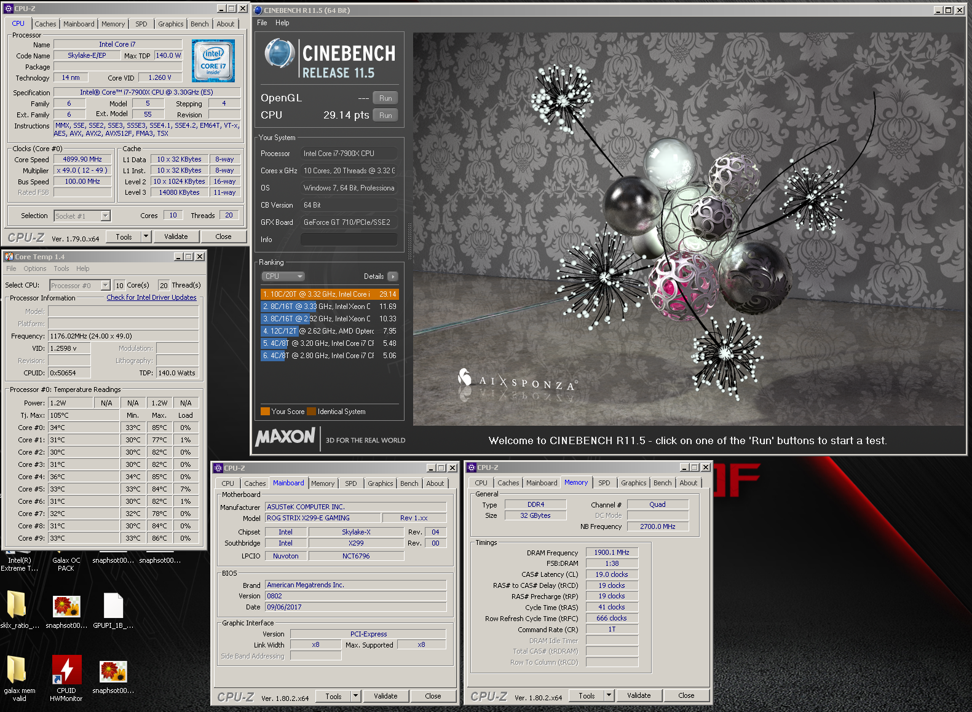Click the Cinebench rendered scene image

(x=689, y=229)
